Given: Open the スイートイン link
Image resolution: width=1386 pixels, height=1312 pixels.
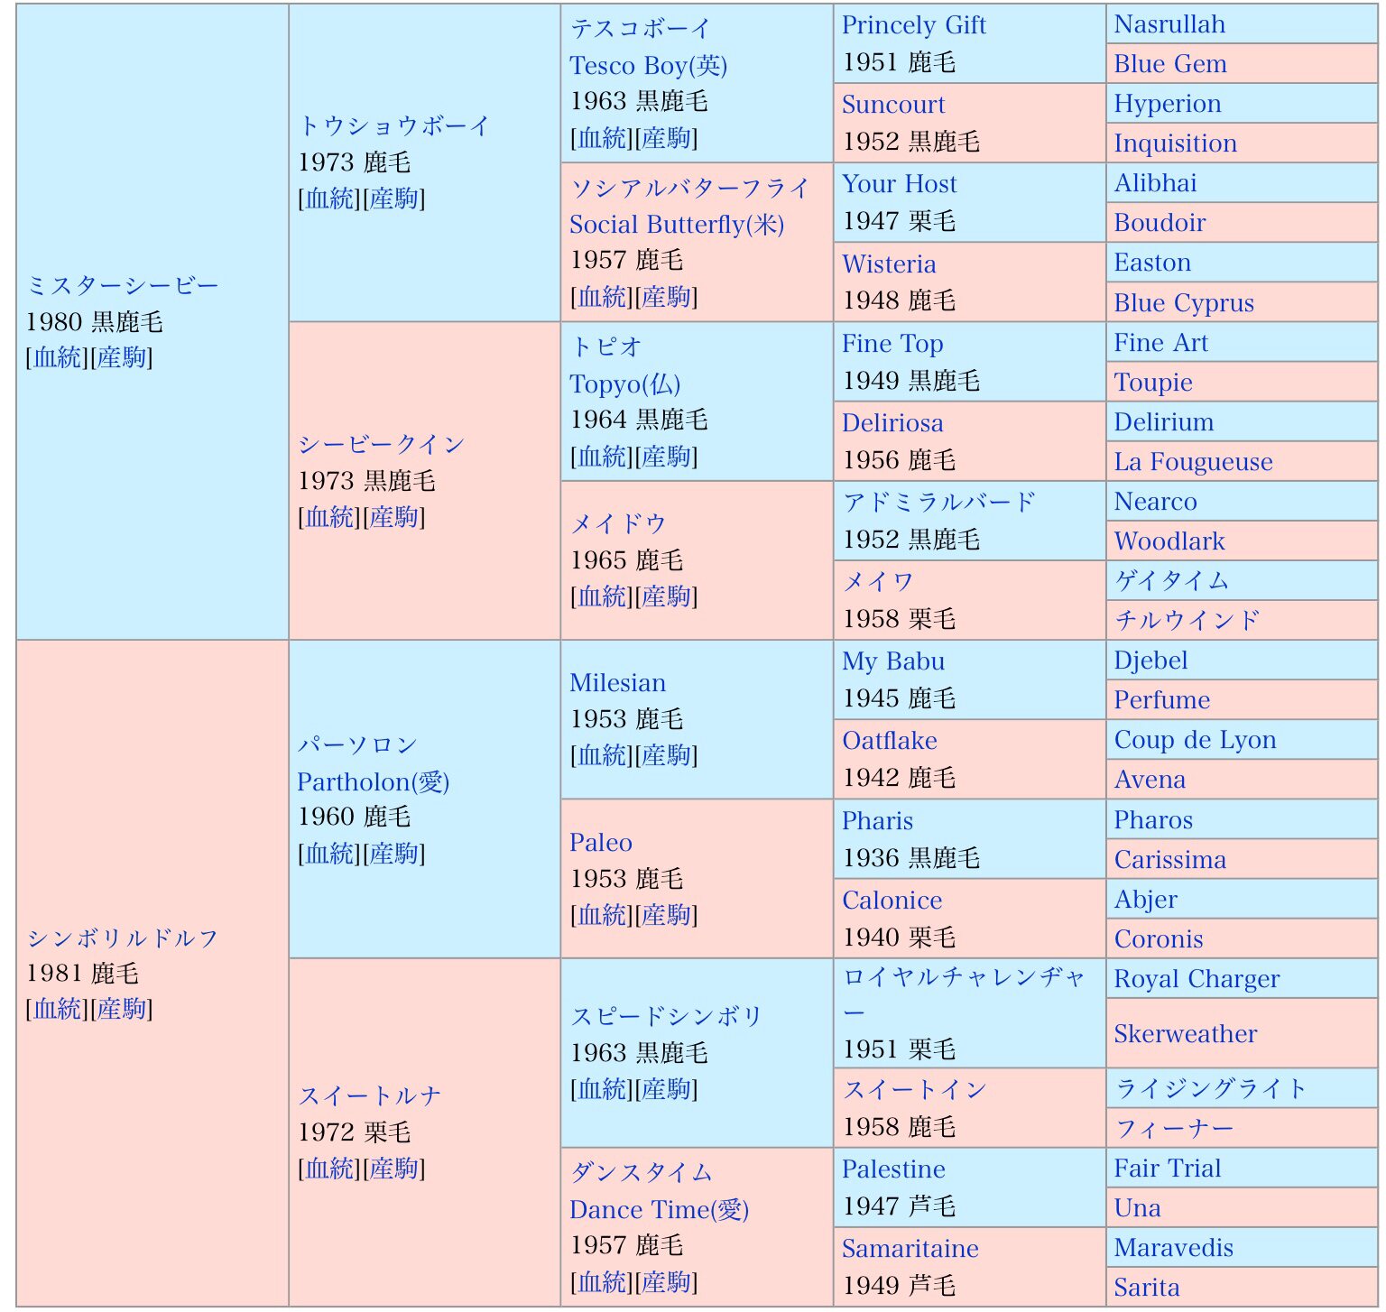Looking at the screenshot, I should click(915, 1090).
